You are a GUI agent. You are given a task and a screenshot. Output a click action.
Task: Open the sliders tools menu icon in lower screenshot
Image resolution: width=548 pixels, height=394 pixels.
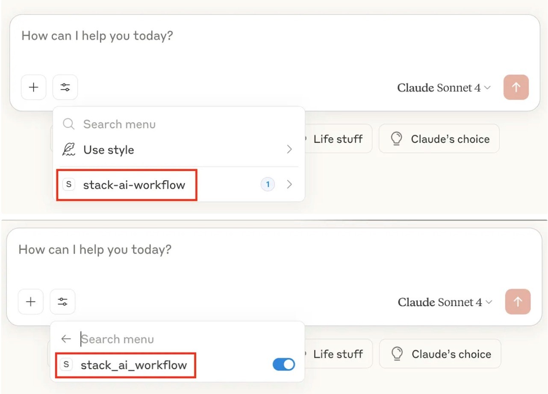[62, 302]
